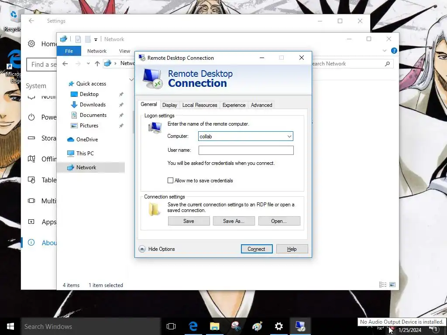This screenshot has height=335, width=447.
Task: Select Quick access in the navigation pane
Action: coord(91,83)
